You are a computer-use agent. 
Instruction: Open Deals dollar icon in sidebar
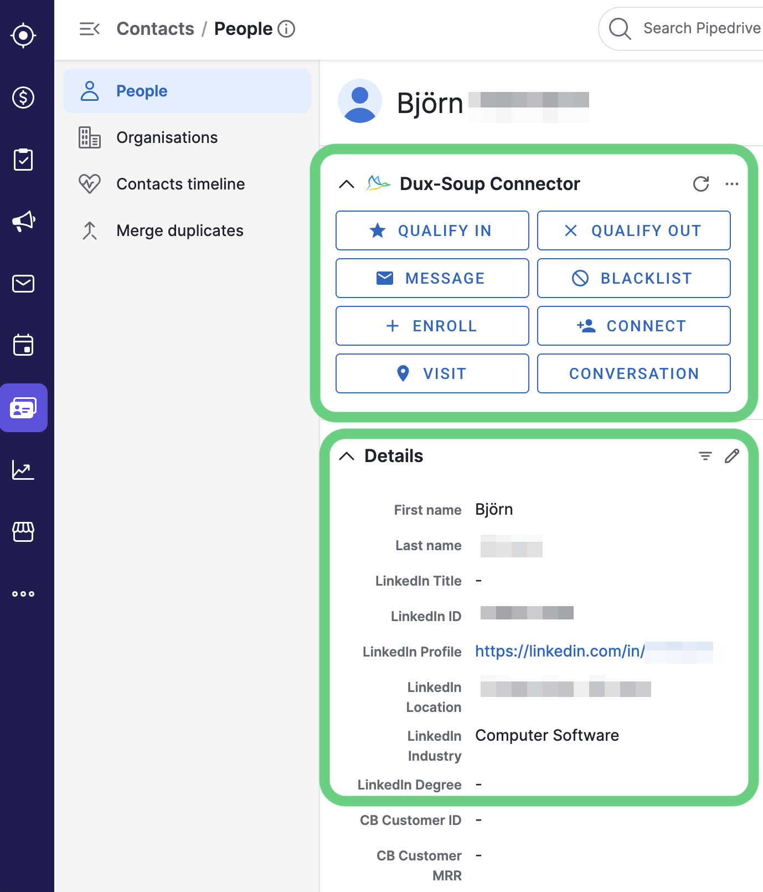(x=23, y=98)
